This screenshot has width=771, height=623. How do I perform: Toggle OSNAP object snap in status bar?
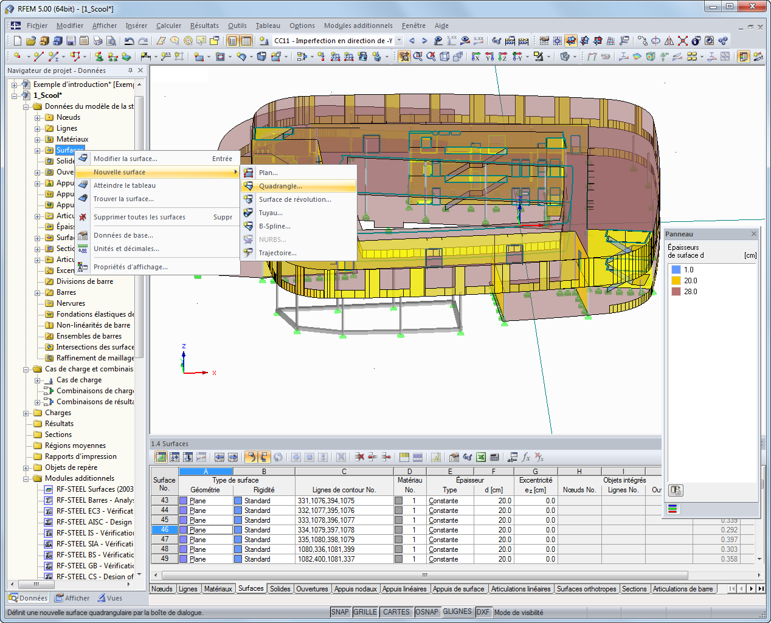[x=426, y=612]
